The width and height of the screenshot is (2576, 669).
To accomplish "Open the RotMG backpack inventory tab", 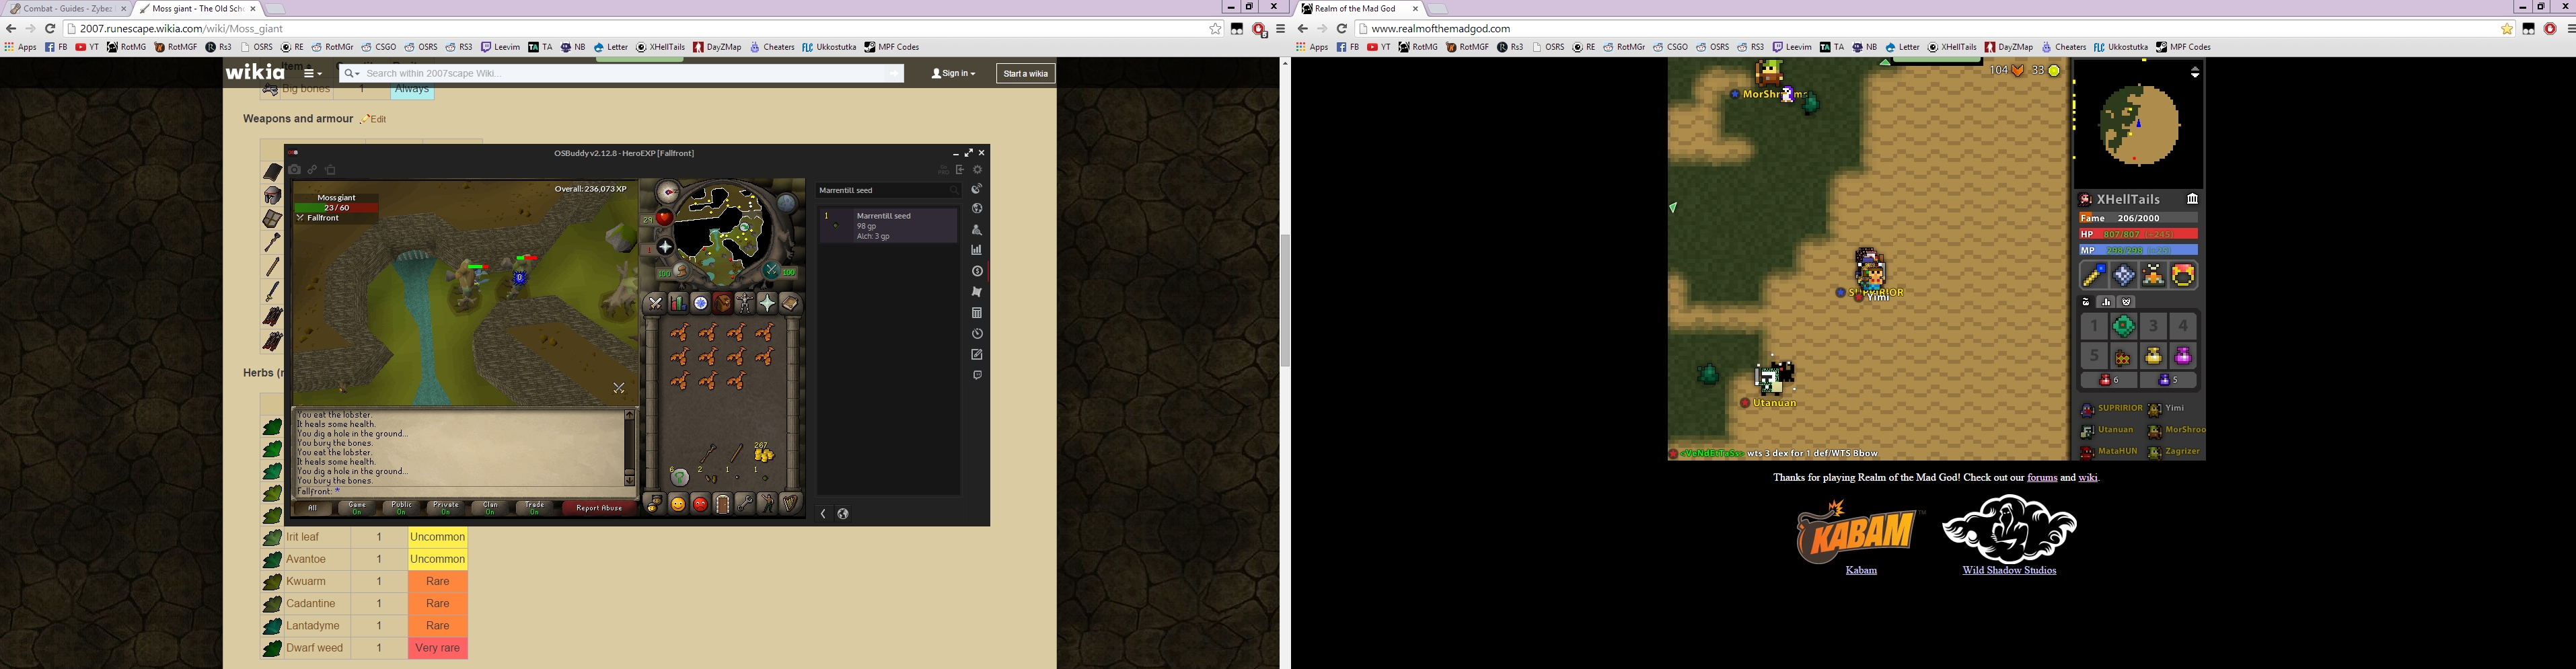I will tap(2087, 302).
